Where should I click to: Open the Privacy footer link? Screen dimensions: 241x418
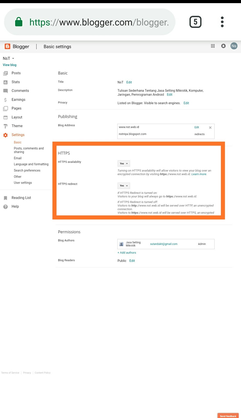click(x=27, y=373)
